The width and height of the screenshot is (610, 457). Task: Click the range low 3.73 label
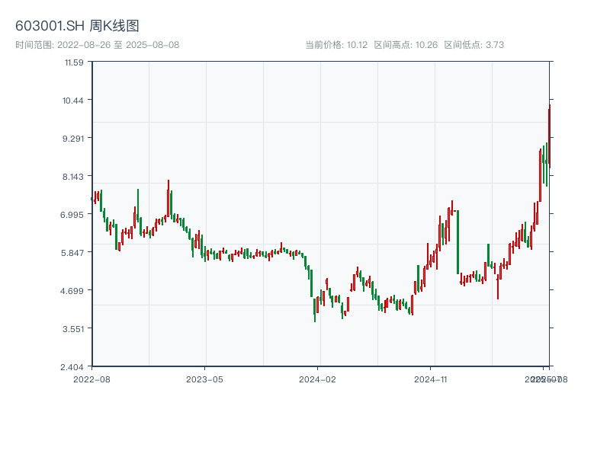[x=474, y=45]
